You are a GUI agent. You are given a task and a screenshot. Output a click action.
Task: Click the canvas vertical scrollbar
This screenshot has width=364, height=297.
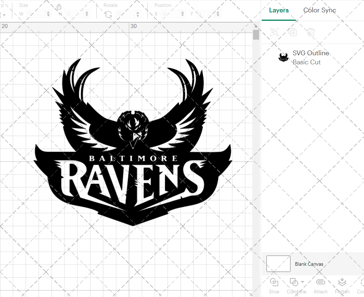(256, 35)
